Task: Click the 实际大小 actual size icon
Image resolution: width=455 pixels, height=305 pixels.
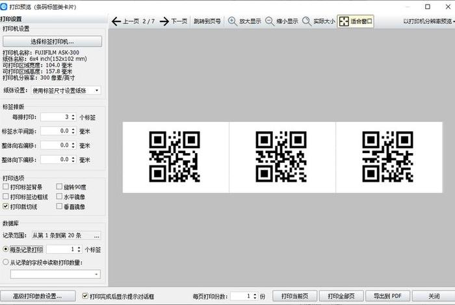Action: pyautogui.click(x=306, y=21)
